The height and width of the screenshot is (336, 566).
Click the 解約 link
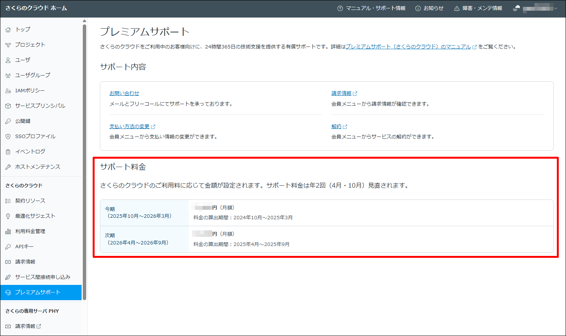click(x=336, y=126)
